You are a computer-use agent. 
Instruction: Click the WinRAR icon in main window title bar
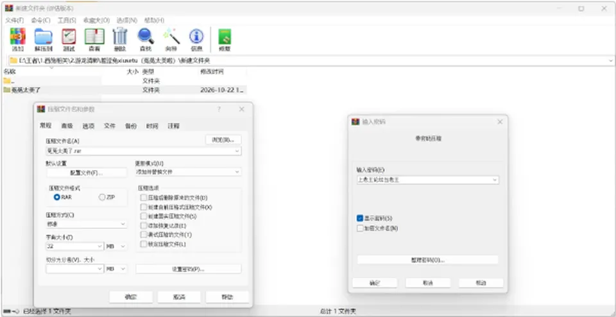click(9, 8)
